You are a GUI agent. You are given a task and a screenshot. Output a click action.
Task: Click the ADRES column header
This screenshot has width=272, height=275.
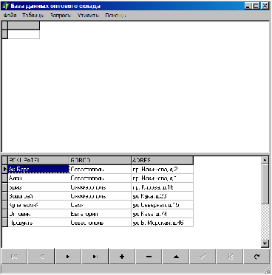tap(163, 160)
